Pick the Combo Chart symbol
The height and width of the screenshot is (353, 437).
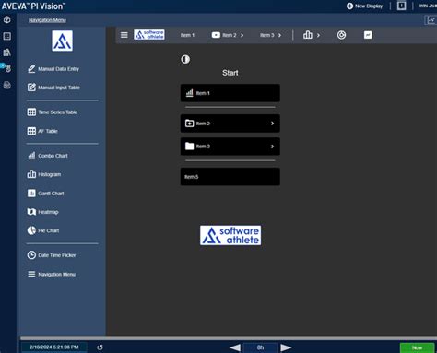pyautogui.click(x=48, y=156)
